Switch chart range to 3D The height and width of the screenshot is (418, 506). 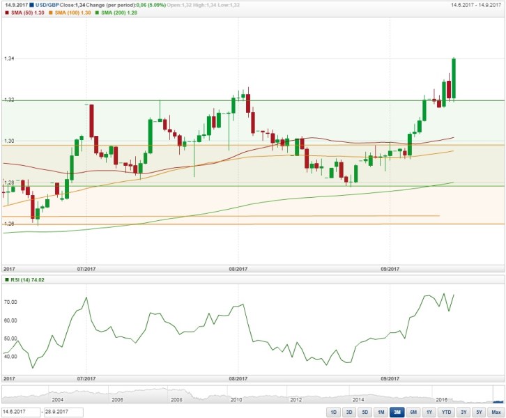[x=349, y=412]
